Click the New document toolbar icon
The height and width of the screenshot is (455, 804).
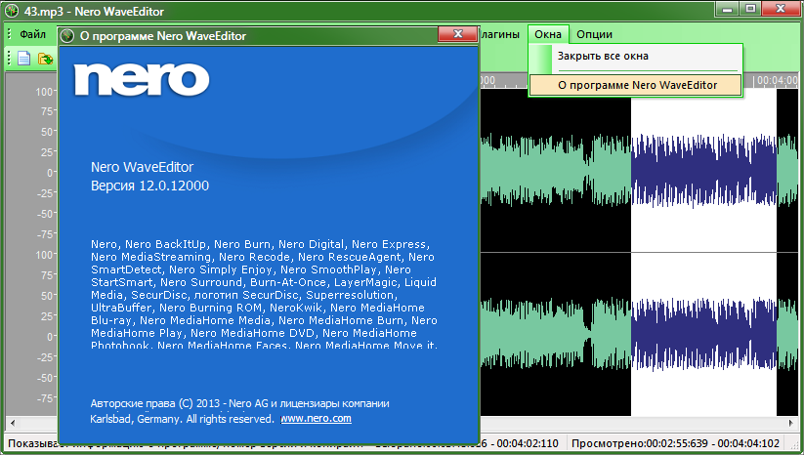click(x=24, y=59)
